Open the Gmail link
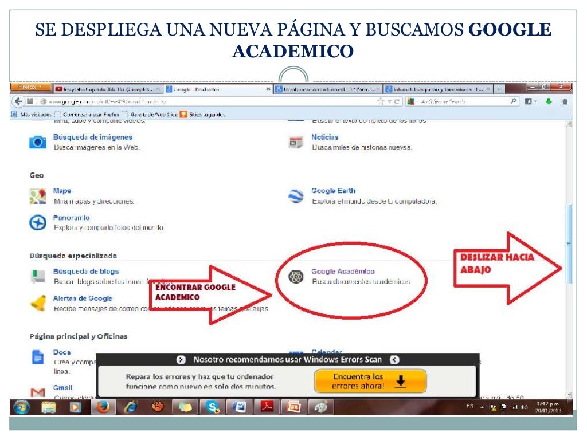Screen dimensions: 587x440 click(x=63, y=388)
